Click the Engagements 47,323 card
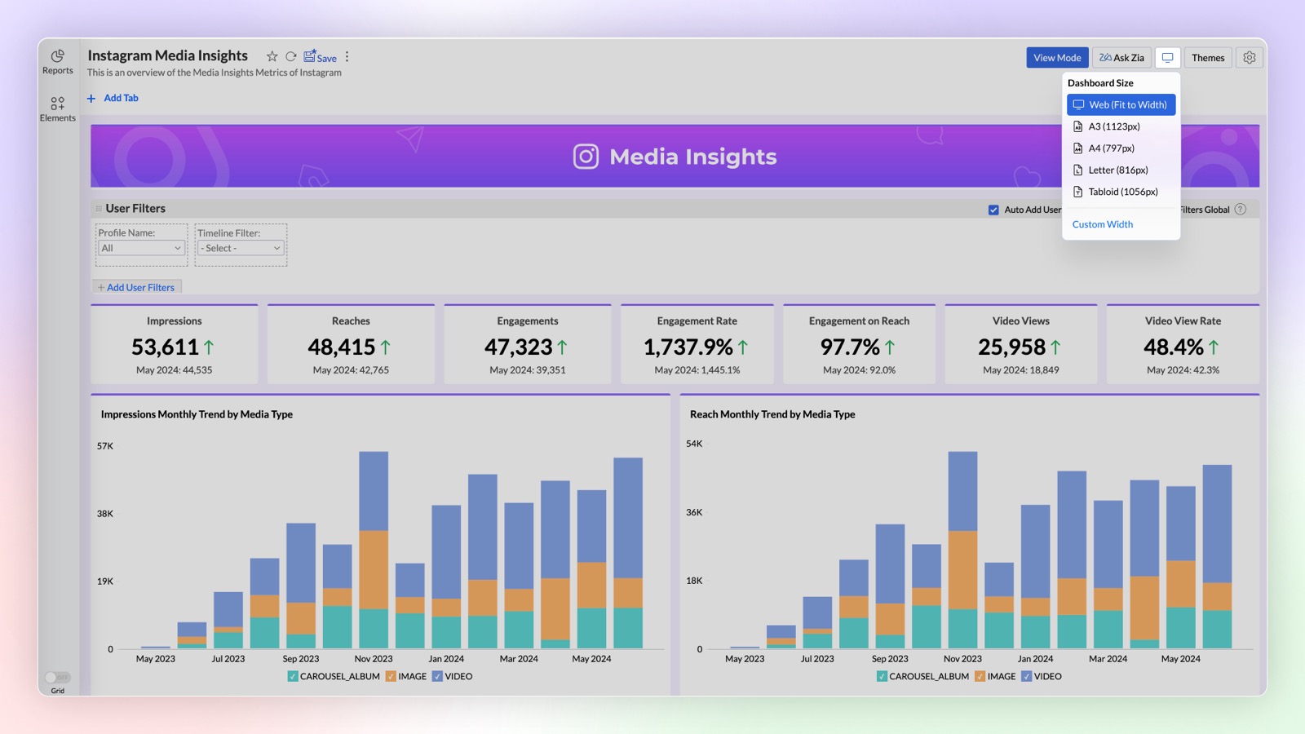The width and height of the screenshot is (1305, 734). point(527,344)
